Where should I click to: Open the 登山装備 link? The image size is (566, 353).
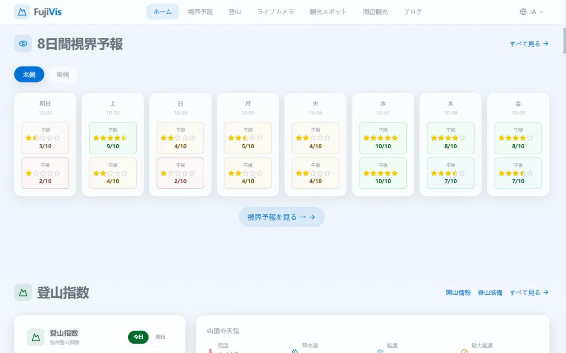[x=490, y=293]
